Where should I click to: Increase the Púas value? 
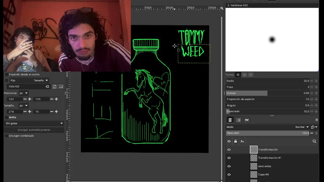(x=316, y=87)
